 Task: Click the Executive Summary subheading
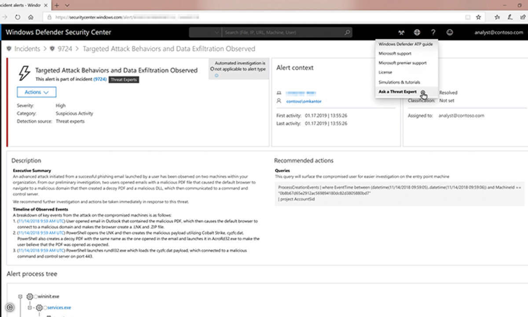(x=32, y=170)
